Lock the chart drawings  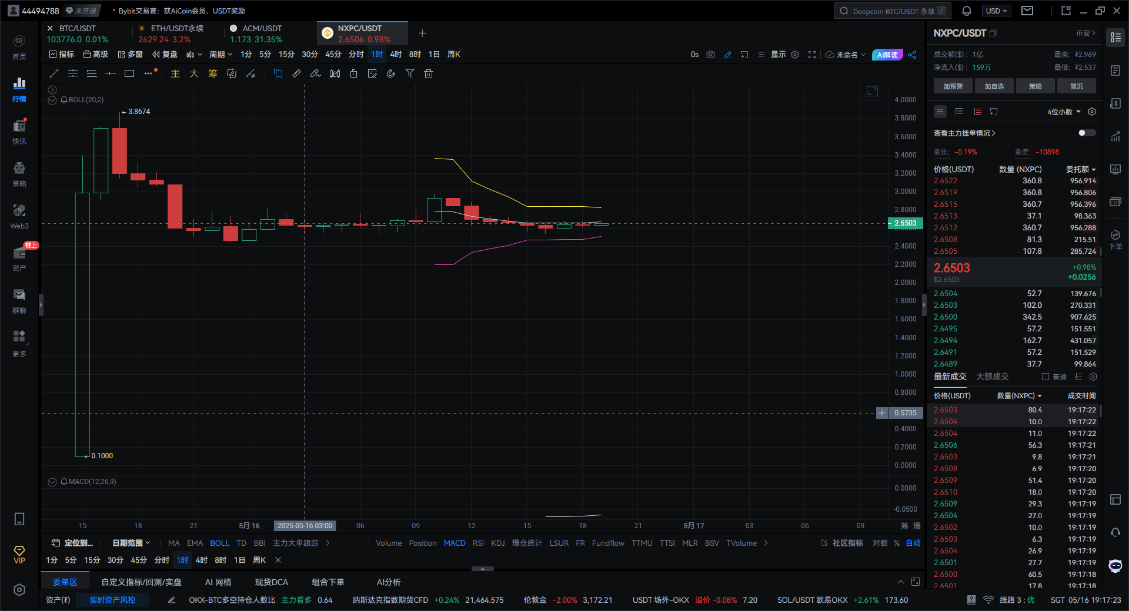(353, 73)
